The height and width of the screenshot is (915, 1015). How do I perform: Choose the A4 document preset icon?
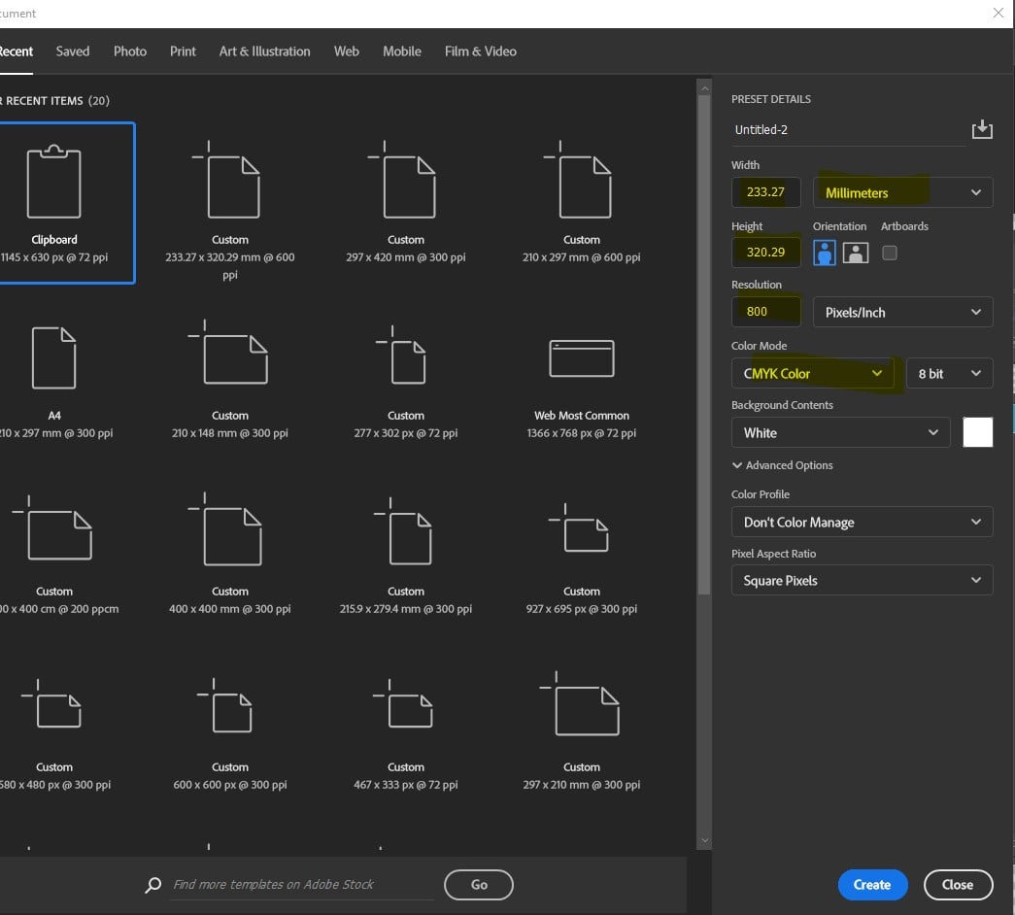pyautogui.click(x=54, y=358)
